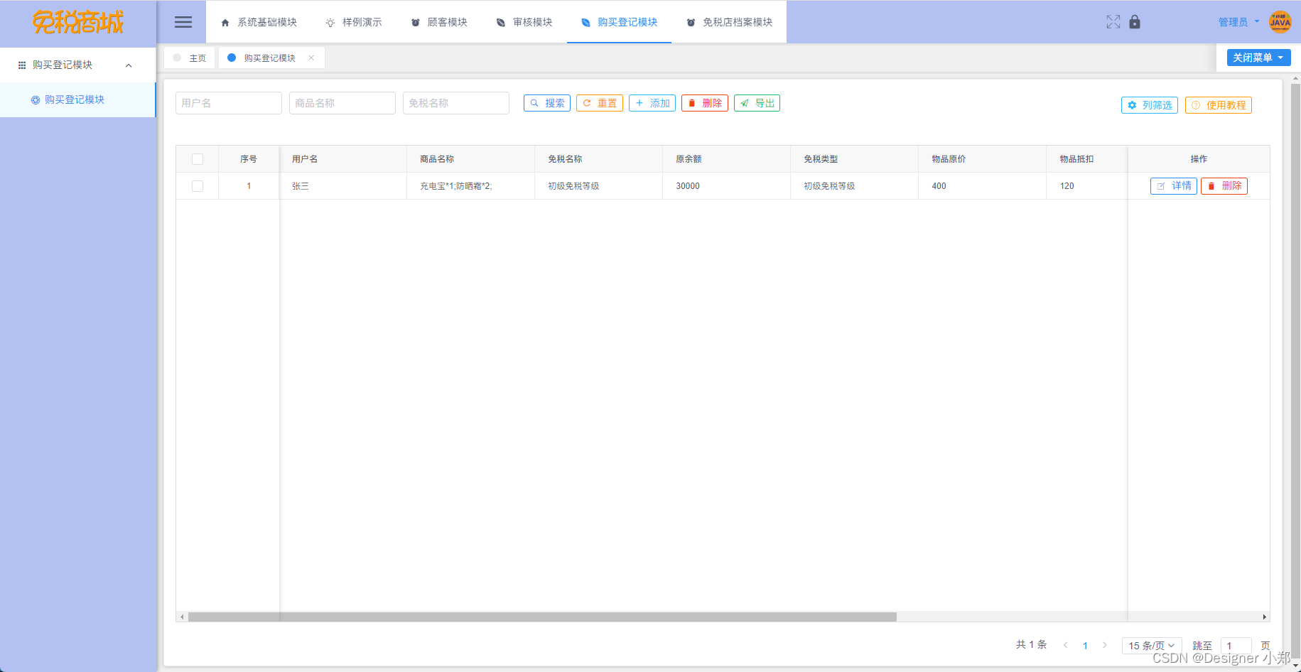Click the 用户名 search field
This screenshot has width=1301, height=672.
click(x=229, y=103)
